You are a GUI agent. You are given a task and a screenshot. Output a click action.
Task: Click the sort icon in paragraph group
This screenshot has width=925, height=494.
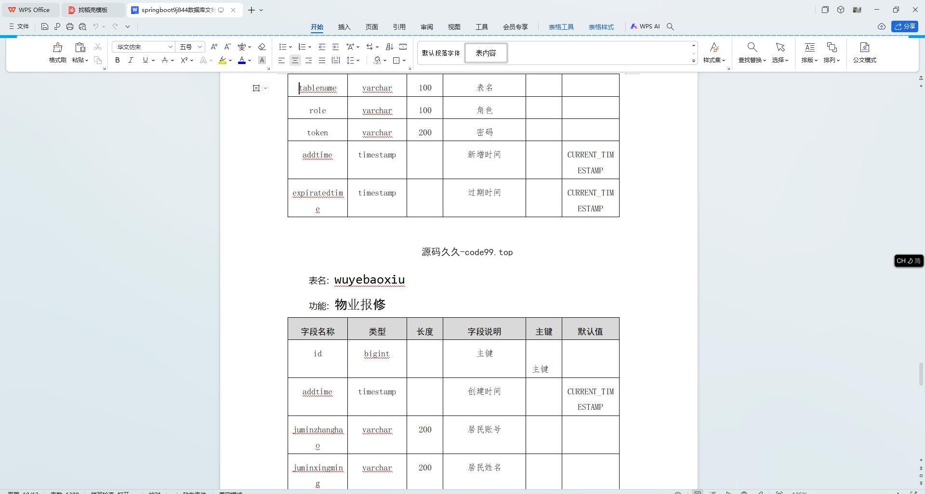click(x=390, y=47)
